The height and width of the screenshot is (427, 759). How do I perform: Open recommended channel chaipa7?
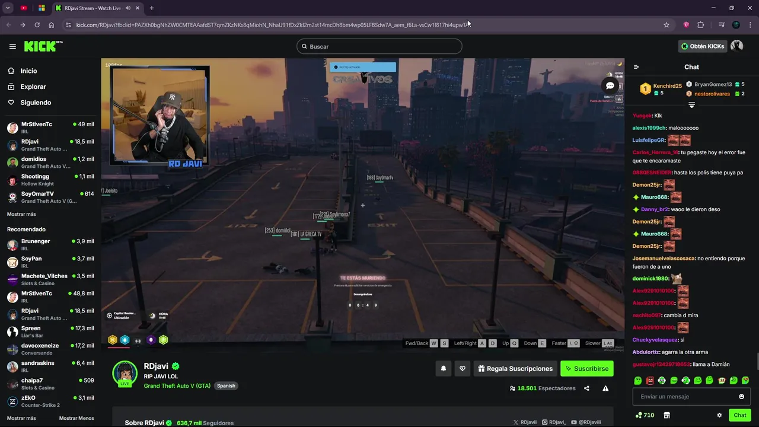pos(50,384)
